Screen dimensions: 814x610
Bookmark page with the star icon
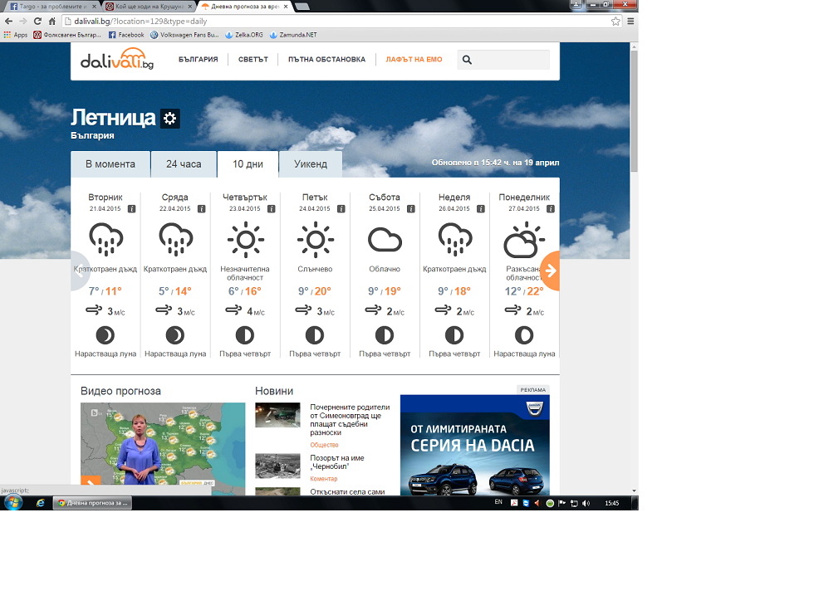point(615,21)
